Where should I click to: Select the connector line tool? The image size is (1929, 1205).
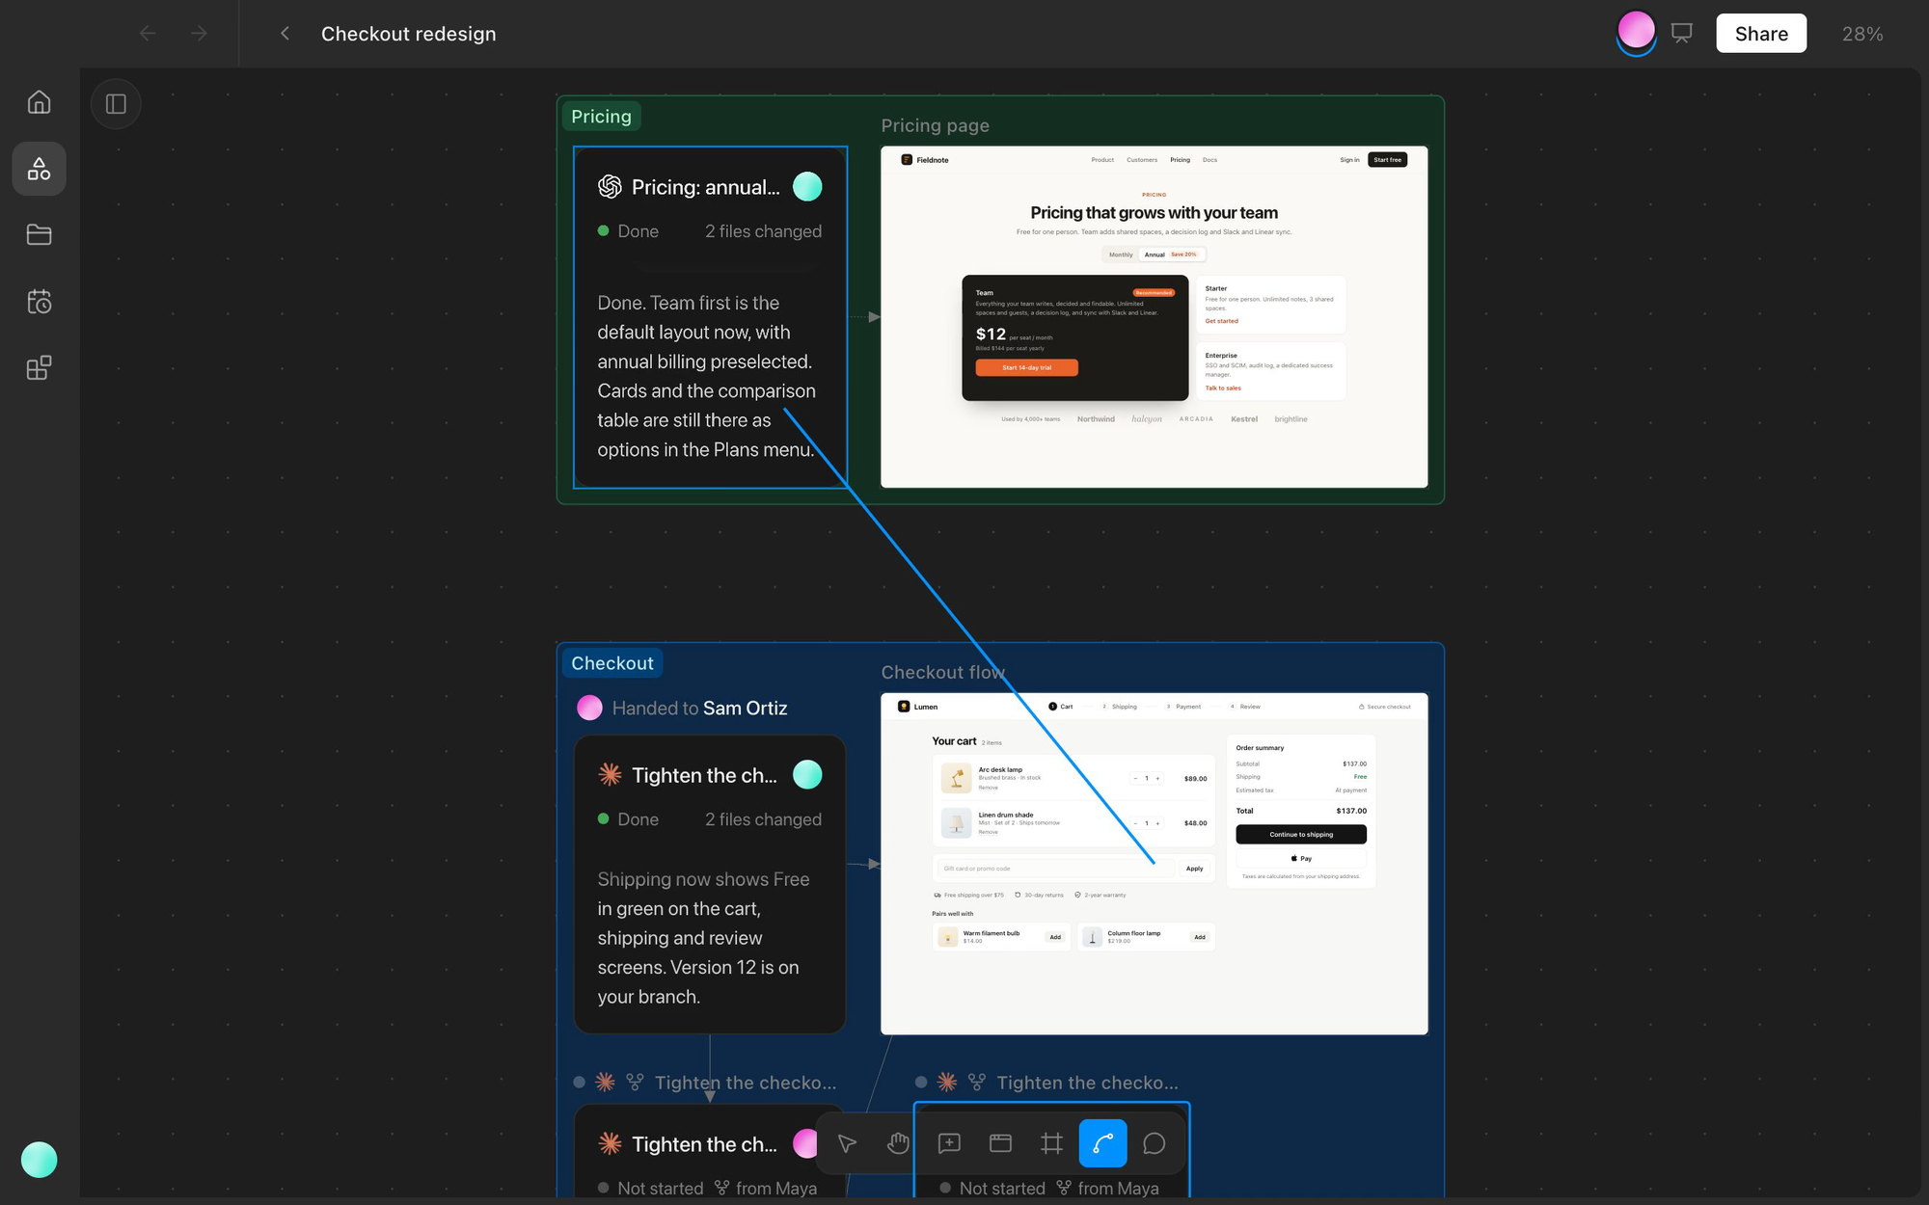click(x=1102, y=1143)
